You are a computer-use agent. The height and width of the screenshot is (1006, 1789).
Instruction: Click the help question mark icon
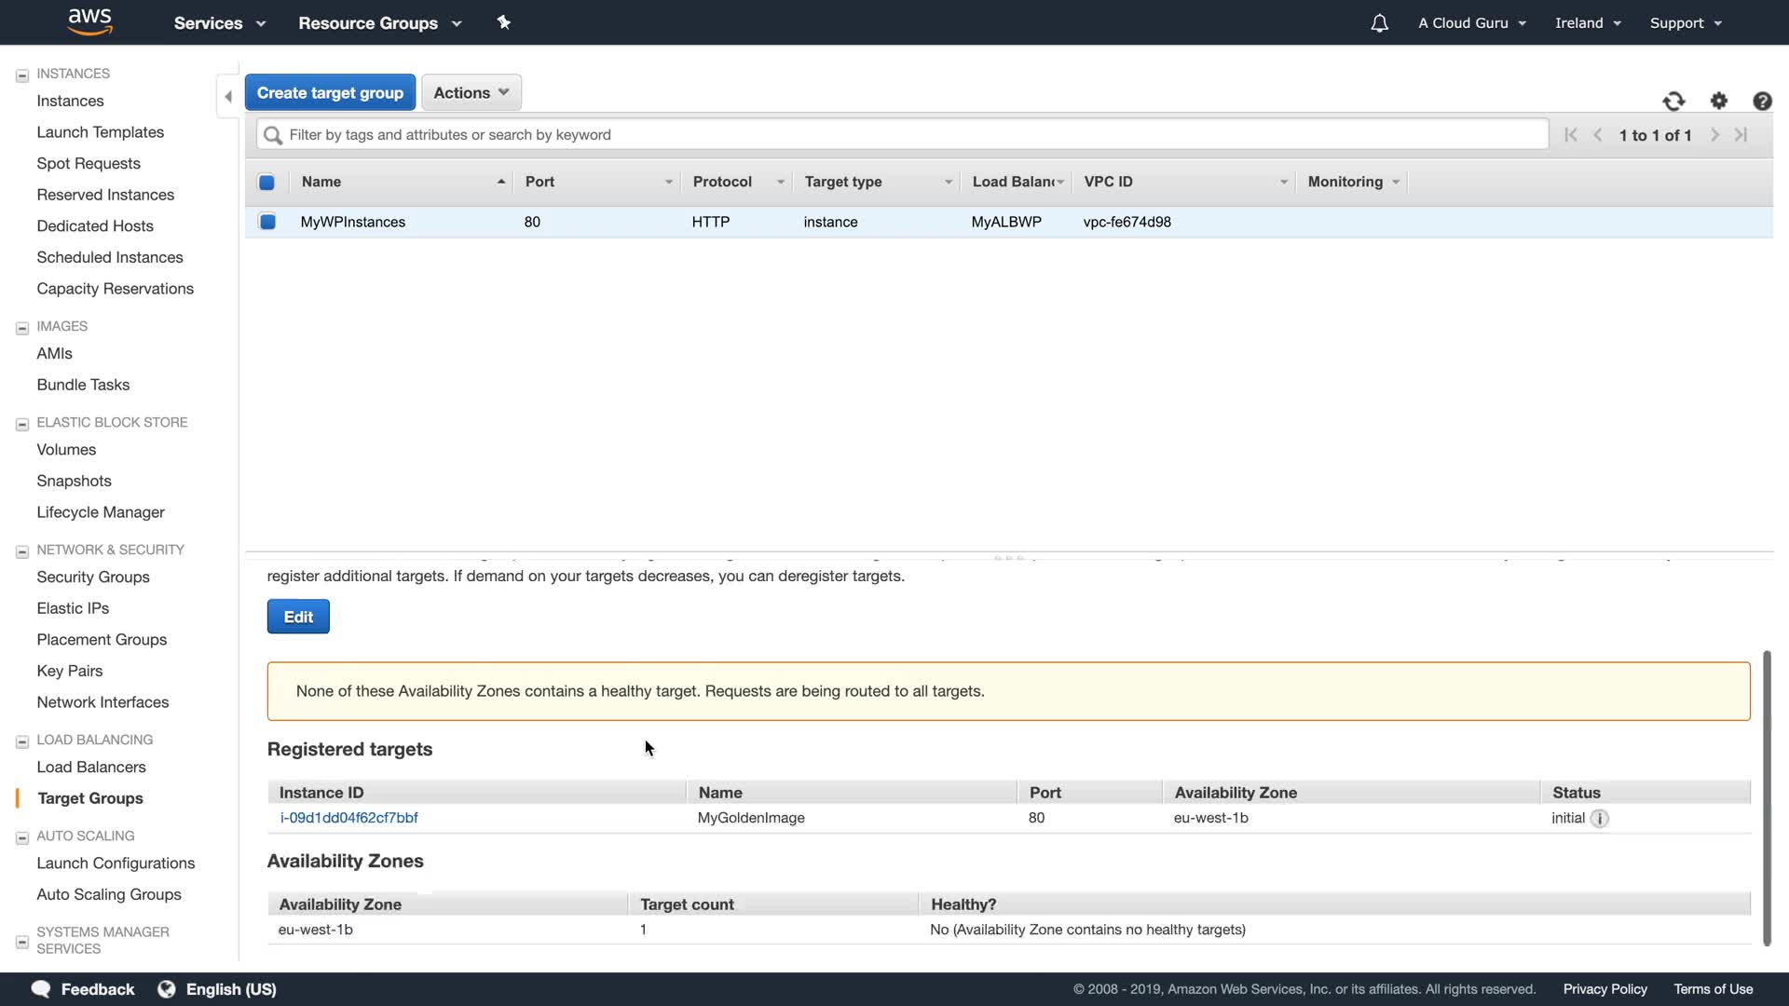1761,101
